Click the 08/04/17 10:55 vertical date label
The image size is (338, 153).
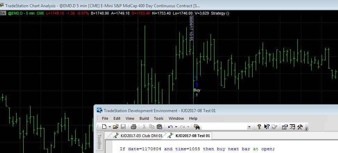tap(191, 28)
